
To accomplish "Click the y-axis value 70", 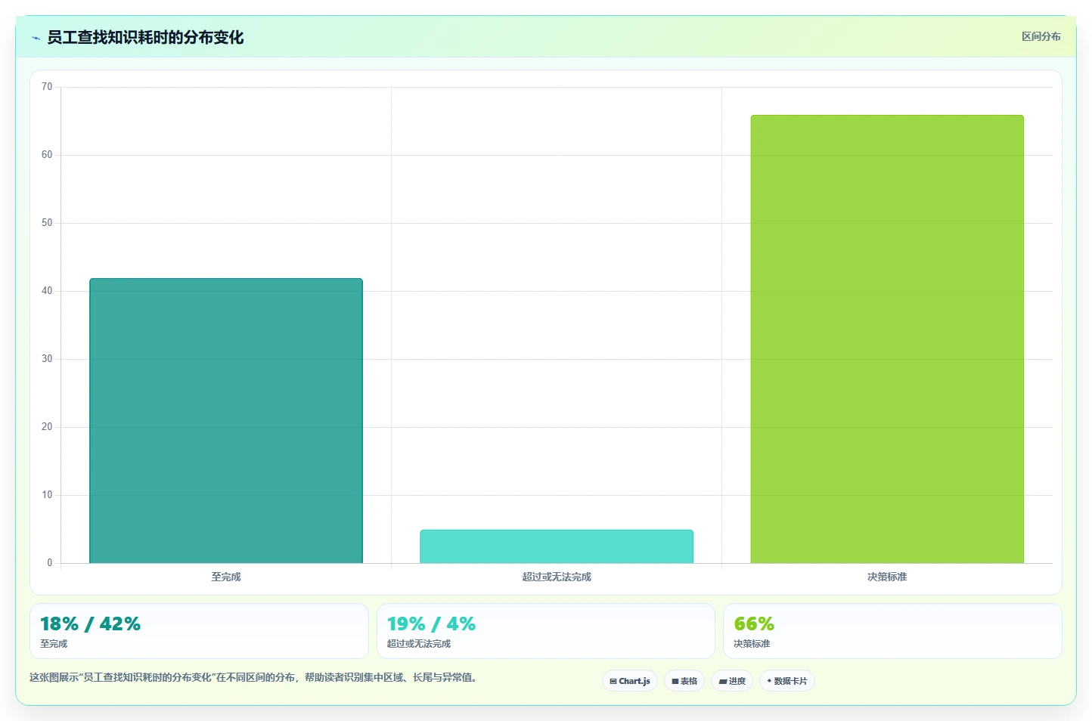I will pyautogui.click(x=47, y=87).
